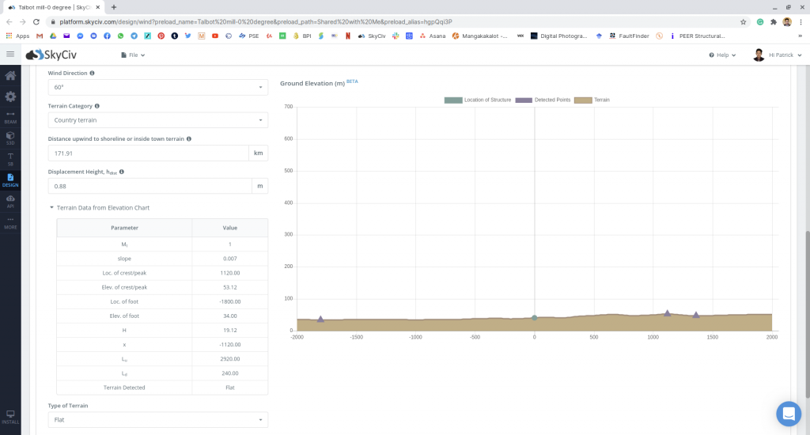Open the Home icon in sidebar
The image size is (810, 435).
coord(10,76)
